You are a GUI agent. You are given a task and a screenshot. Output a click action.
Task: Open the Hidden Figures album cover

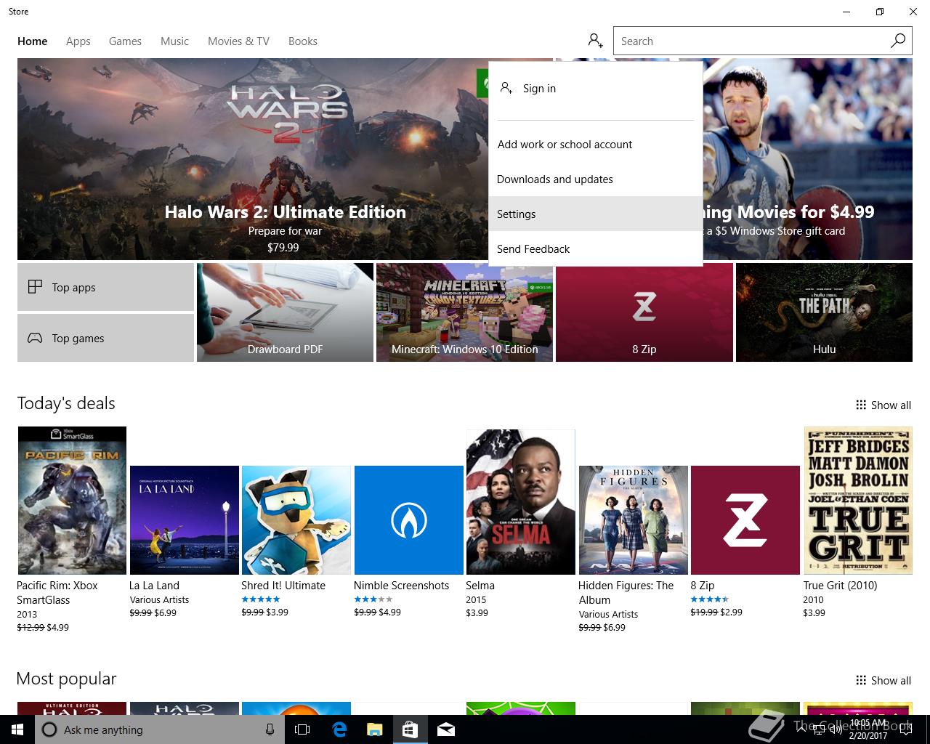[633, 520]
